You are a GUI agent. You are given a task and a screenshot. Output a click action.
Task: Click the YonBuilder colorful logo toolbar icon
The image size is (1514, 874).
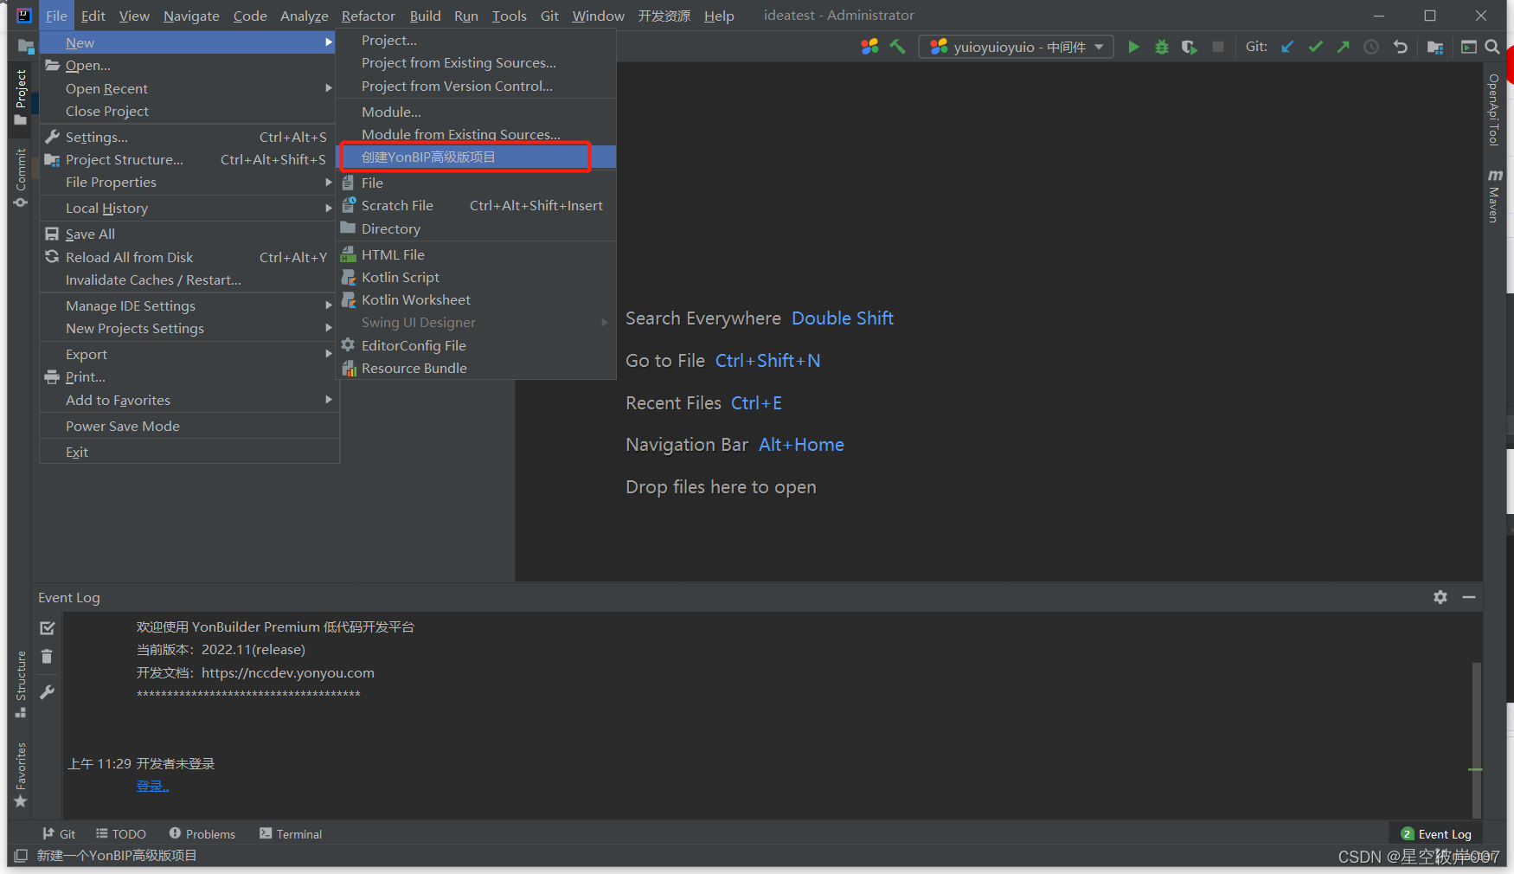pyautogui.click(x=869, y=47)
